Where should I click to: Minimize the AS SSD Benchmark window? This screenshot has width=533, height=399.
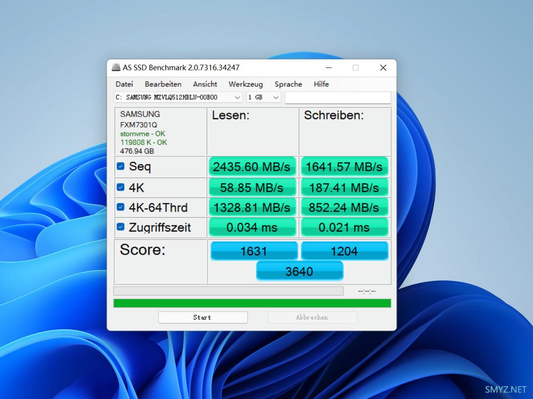tap(328, 67)
